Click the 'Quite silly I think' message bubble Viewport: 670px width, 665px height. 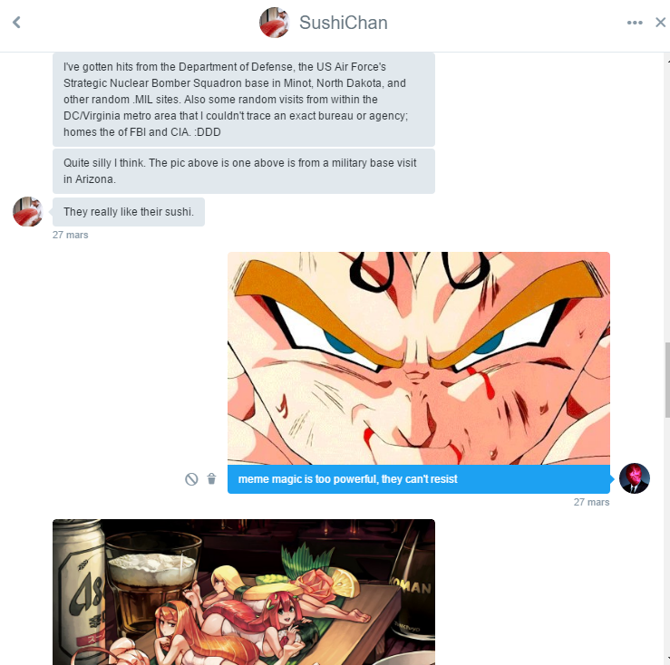coord(244,171)
